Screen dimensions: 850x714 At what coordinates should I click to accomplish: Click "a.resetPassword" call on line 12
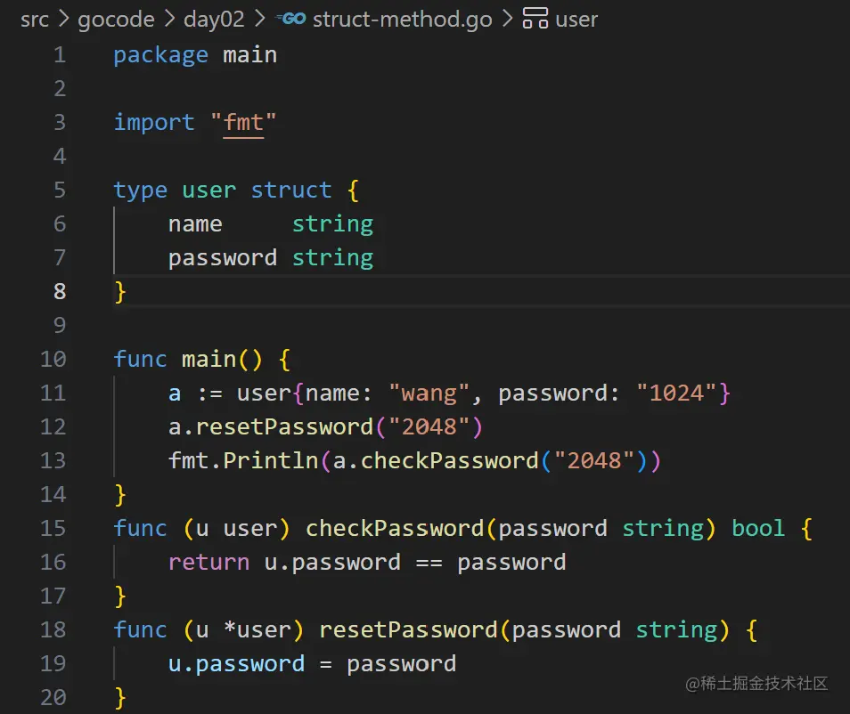(271, 426)
